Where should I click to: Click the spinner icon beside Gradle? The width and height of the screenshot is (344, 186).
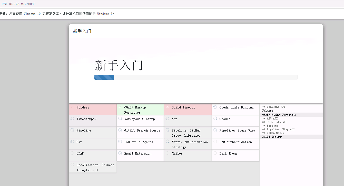coord(215,119)
